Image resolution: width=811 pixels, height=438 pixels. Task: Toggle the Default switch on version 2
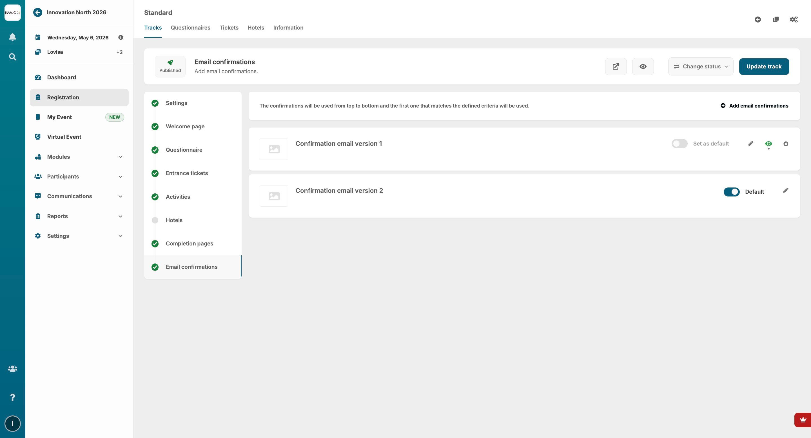tap(731, 192)
